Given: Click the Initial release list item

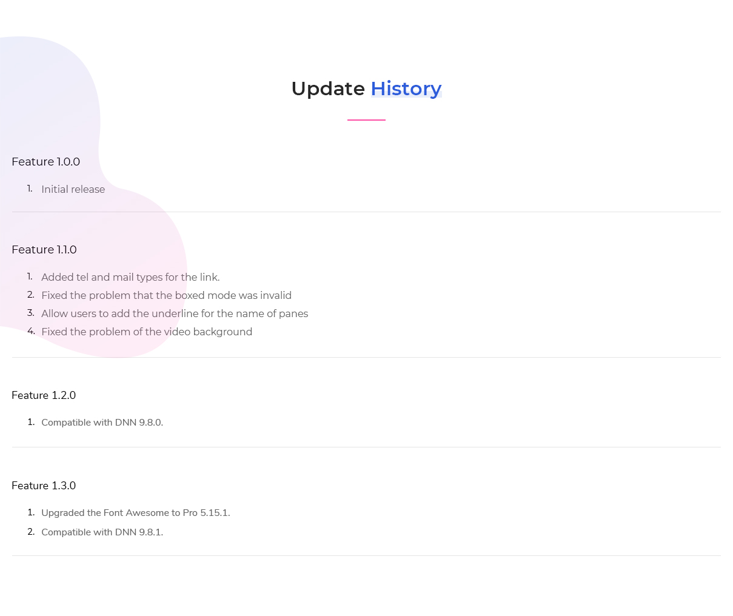Looking at the screenshot, I should click(x=73, y=189).
